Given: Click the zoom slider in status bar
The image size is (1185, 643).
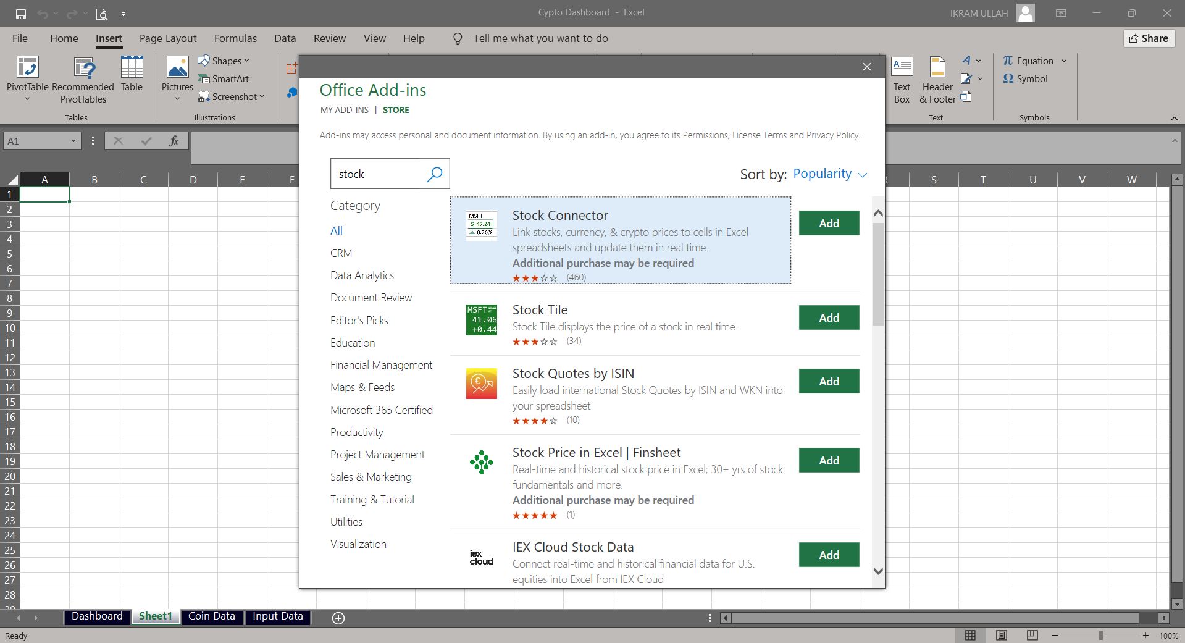Looking at the screenshot, I should (x=1100, y=636).
